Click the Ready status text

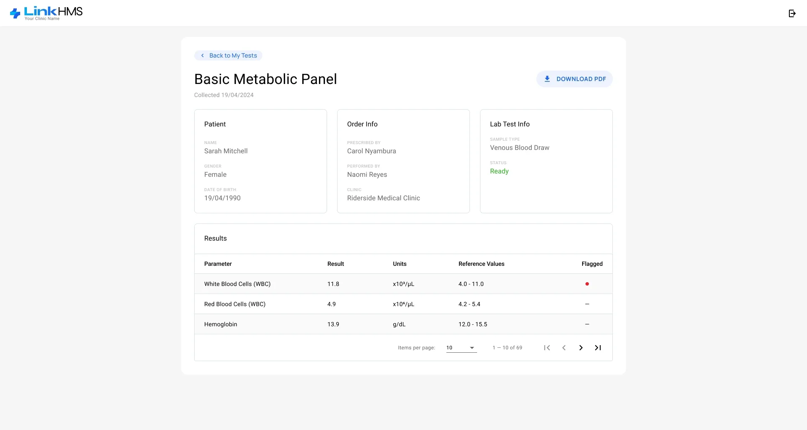click(499, 171)
